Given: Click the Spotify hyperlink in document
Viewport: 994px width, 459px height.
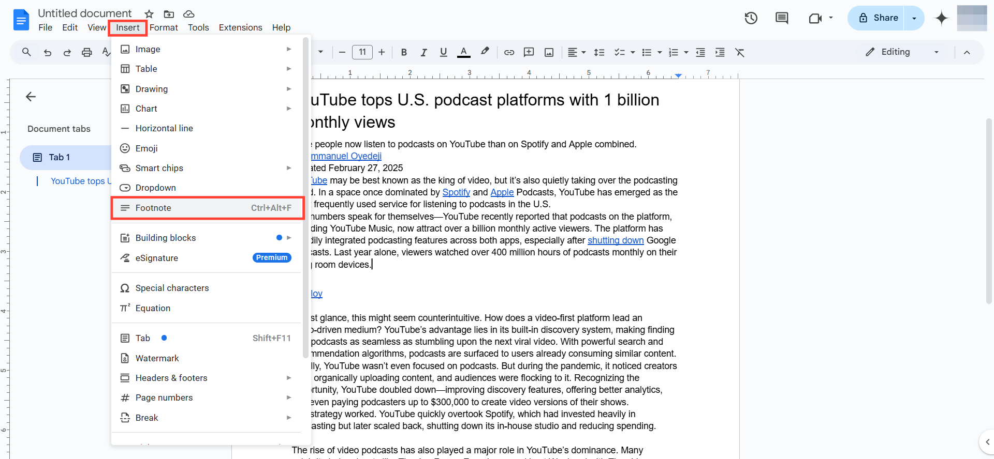Looking at the screenshot, I should point(456,192).
